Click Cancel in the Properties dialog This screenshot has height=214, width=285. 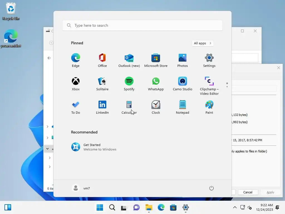(248, 192)
